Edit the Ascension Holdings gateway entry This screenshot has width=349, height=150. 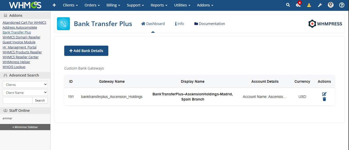pyautogui.click(x=324, y=94)
